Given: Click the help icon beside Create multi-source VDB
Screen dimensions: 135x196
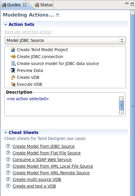Looking at the screenshot, I should pyautogui.click(x=8, y=179).
